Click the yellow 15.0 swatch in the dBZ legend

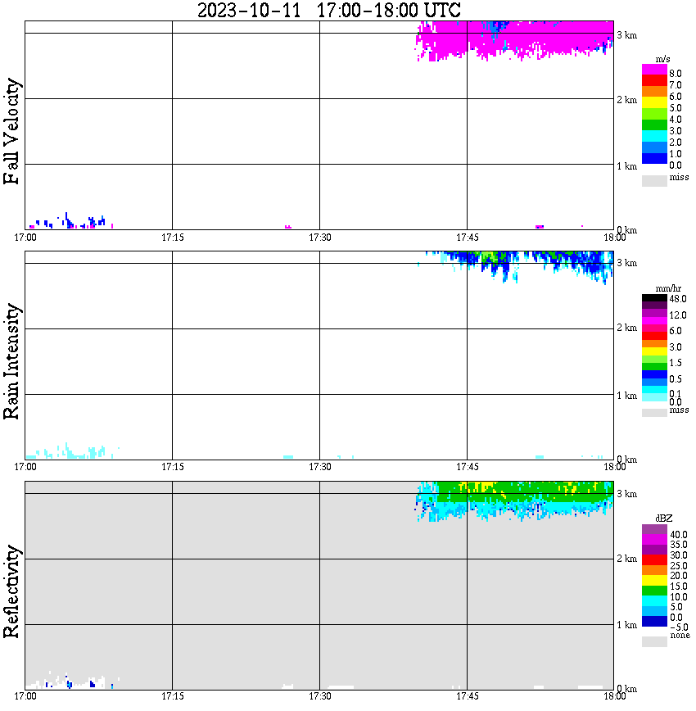coord(654,581)
